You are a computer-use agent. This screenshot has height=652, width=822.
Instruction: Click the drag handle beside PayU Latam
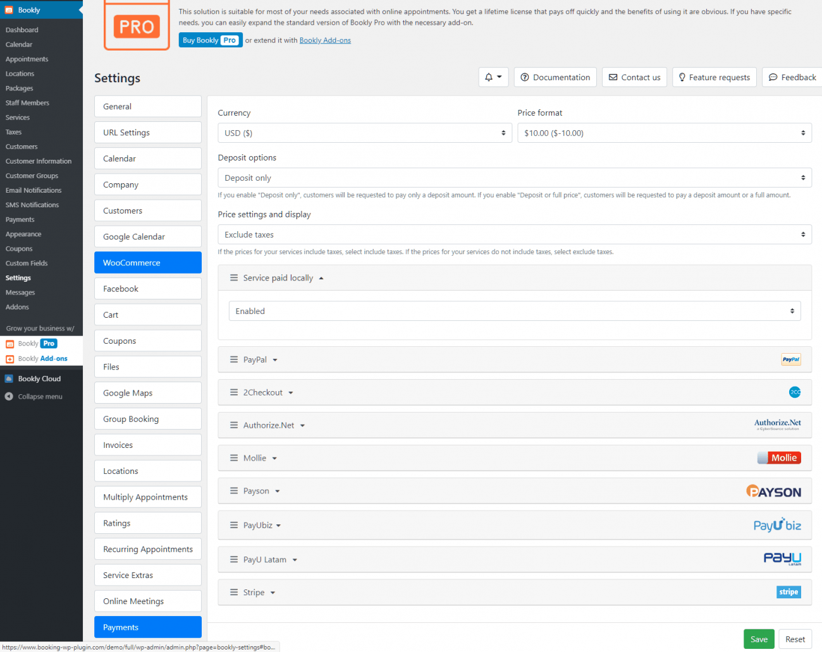pos(234,559)
